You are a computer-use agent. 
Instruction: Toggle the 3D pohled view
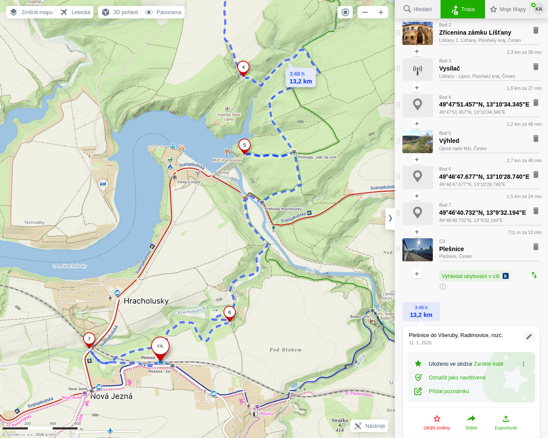(x=120, y=12)
